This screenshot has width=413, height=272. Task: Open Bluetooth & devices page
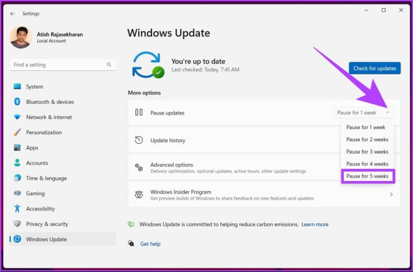(63, 102)
